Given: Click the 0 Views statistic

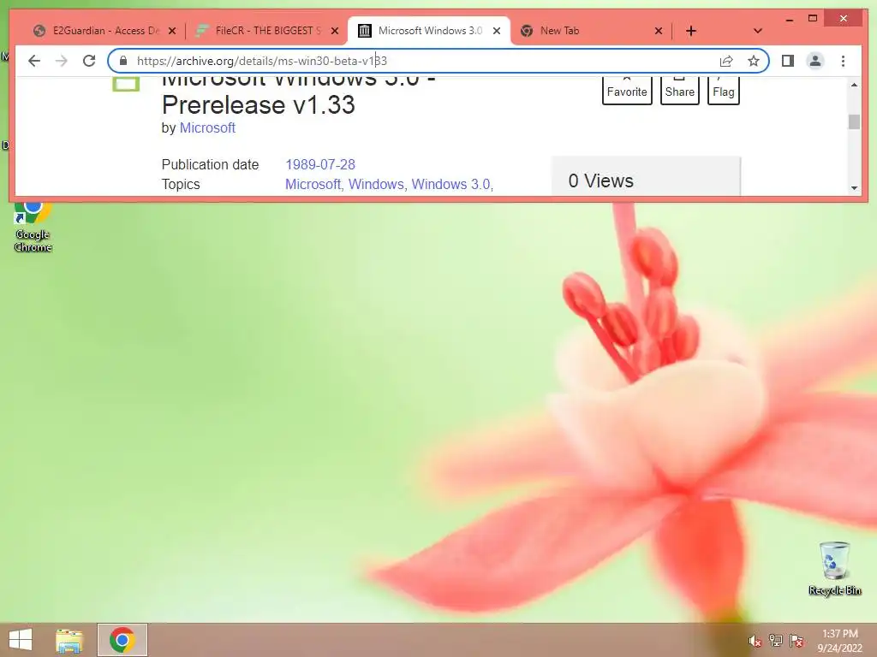Looking at the screenshot, I should 600,181.
